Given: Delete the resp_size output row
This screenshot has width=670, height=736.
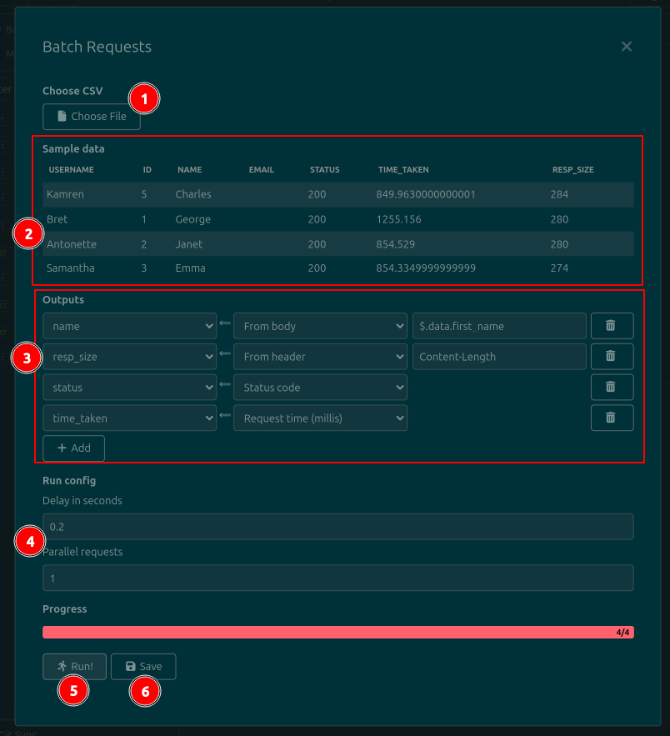Looking at the screenshot, I should coord(612,356).
